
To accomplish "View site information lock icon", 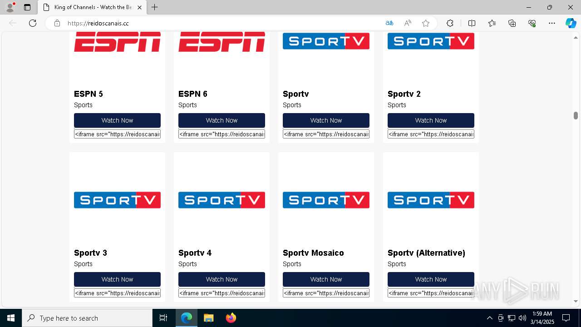I will coord(57,23).
